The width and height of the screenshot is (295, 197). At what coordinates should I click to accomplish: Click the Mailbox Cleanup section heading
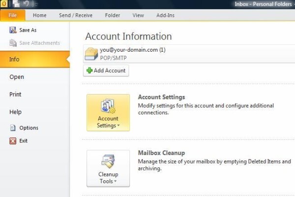coord(161,153)
